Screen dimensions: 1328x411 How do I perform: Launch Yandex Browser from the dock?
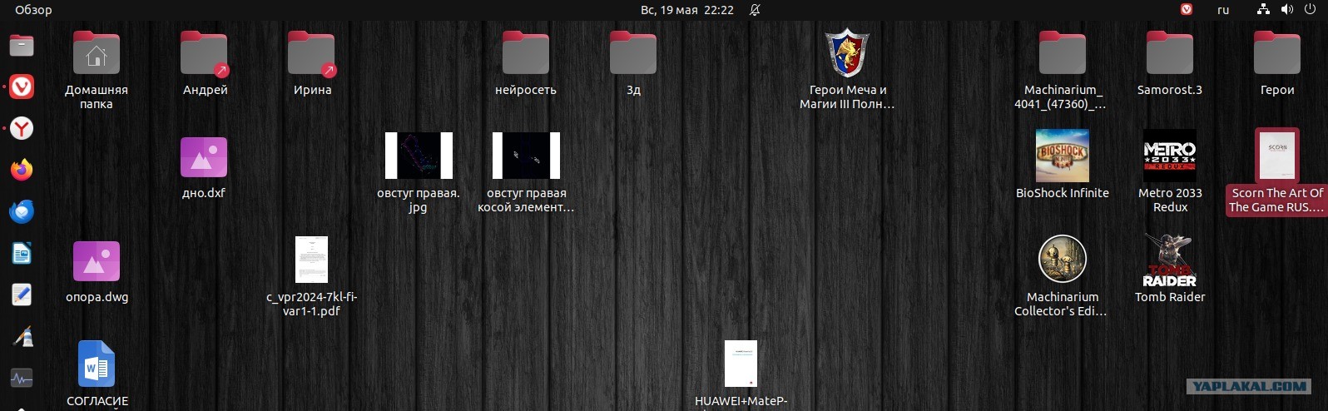point(22,128)
